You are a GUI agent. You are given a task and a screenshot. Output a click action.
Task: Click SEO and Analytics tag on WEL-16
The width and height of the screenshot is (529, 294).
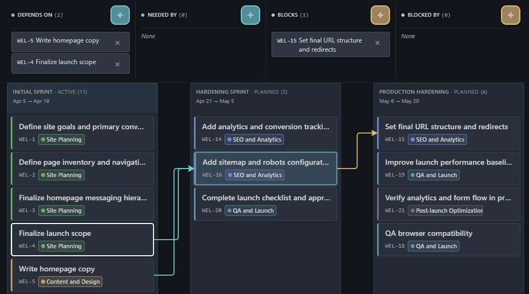[x=255, y=175]
